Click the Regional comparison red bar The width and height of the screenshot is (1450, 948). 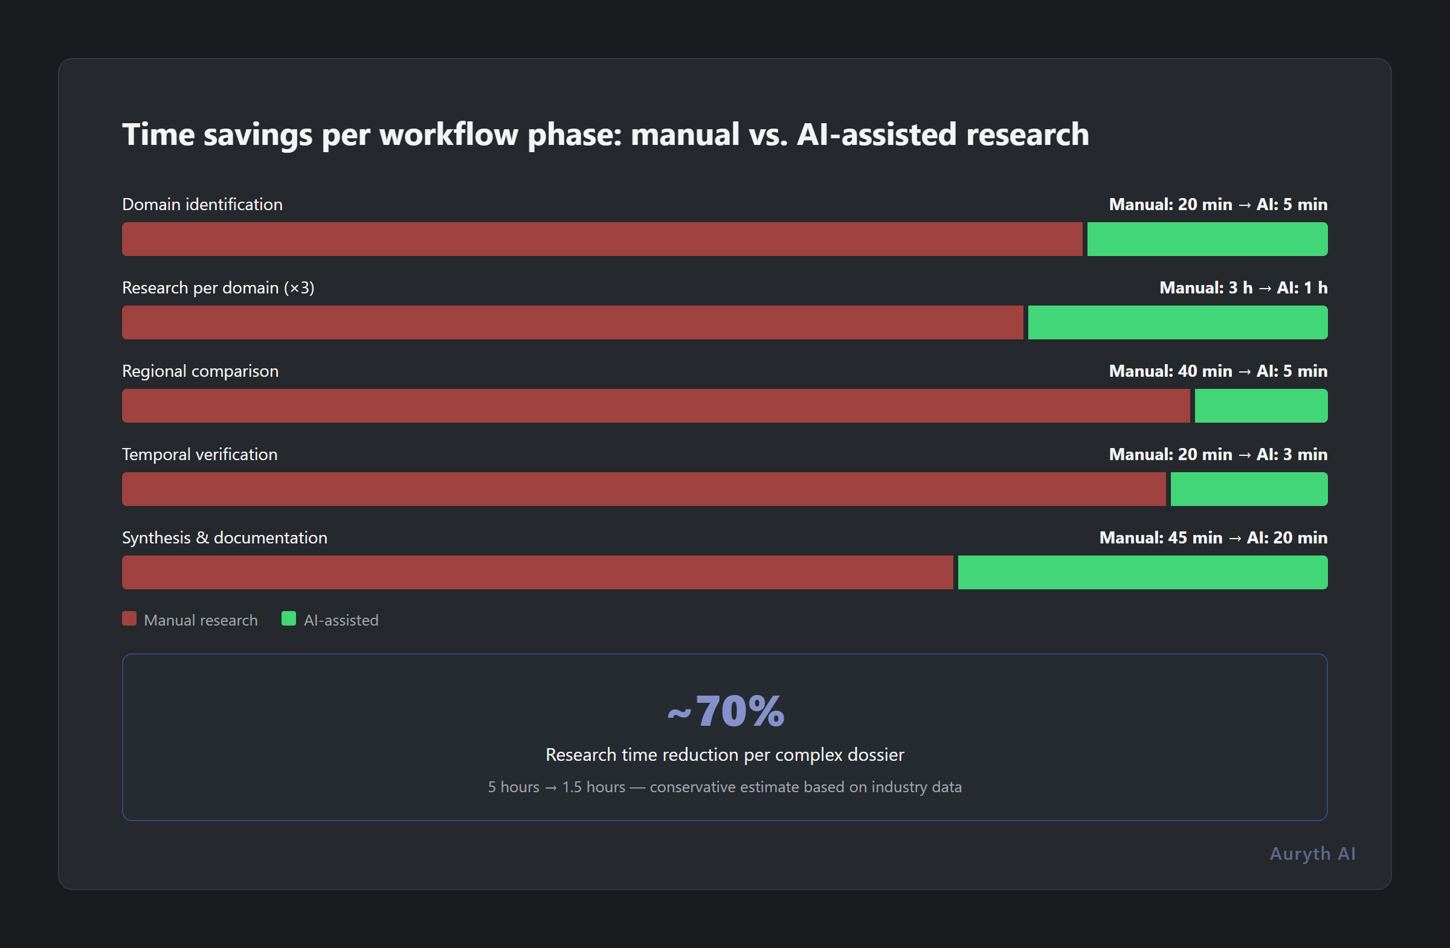coord(656,406)
